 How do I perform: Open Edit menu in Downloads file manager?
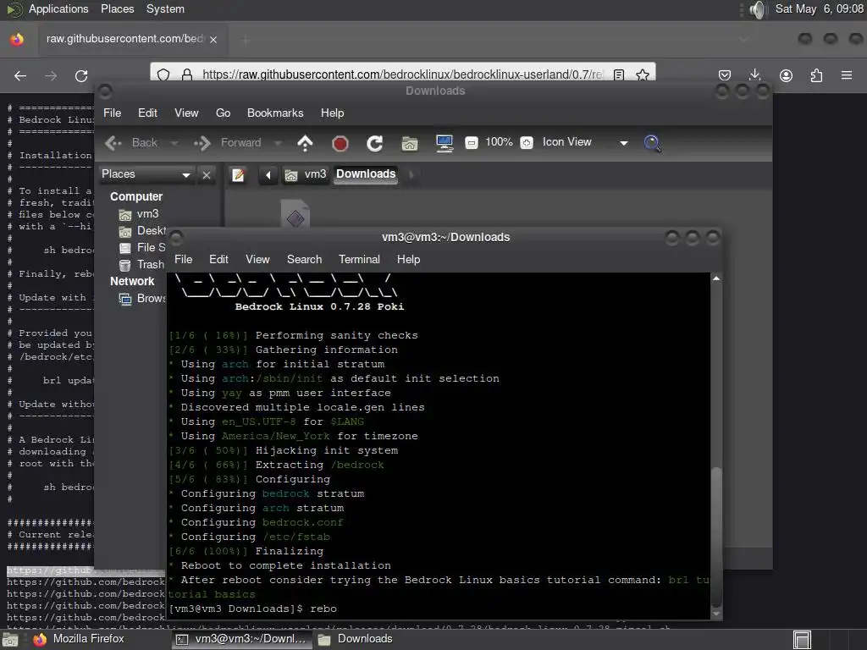click(x=147, y=113)
